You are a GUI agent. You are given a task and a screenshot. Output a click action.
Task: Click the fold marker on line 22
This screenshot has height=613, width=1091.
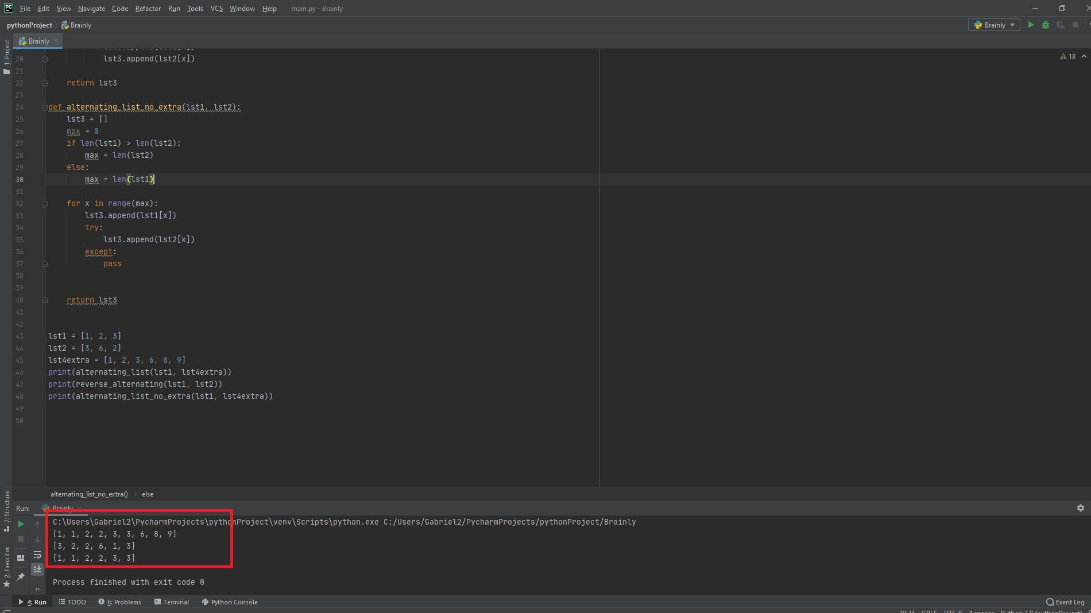point(45,83)
